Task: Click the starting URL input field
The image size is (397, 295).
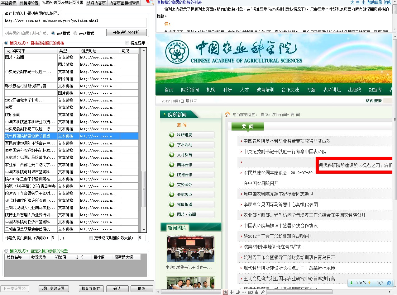Action: tap(75, 22)
